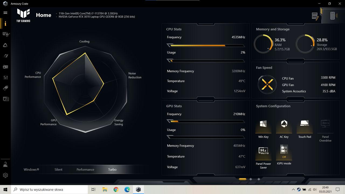Open the price tag deals sidebar icon
The width and height of the screenshot is (345, 194).
point(5,88)
